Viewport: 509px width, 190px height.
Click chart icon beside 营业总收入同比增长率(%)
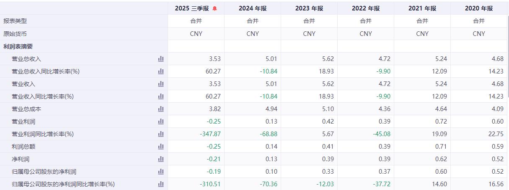[x=161, y=71]
